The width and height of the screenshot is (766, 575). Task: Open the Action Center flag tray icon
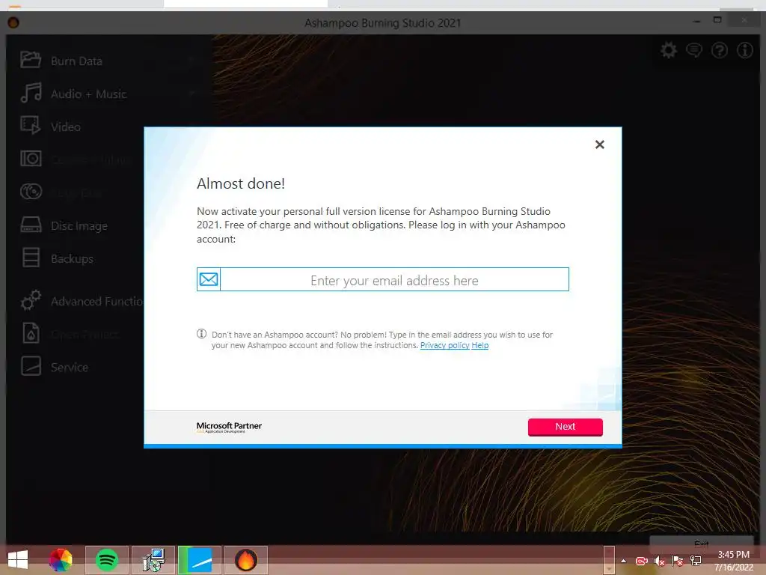pos(678,562)
